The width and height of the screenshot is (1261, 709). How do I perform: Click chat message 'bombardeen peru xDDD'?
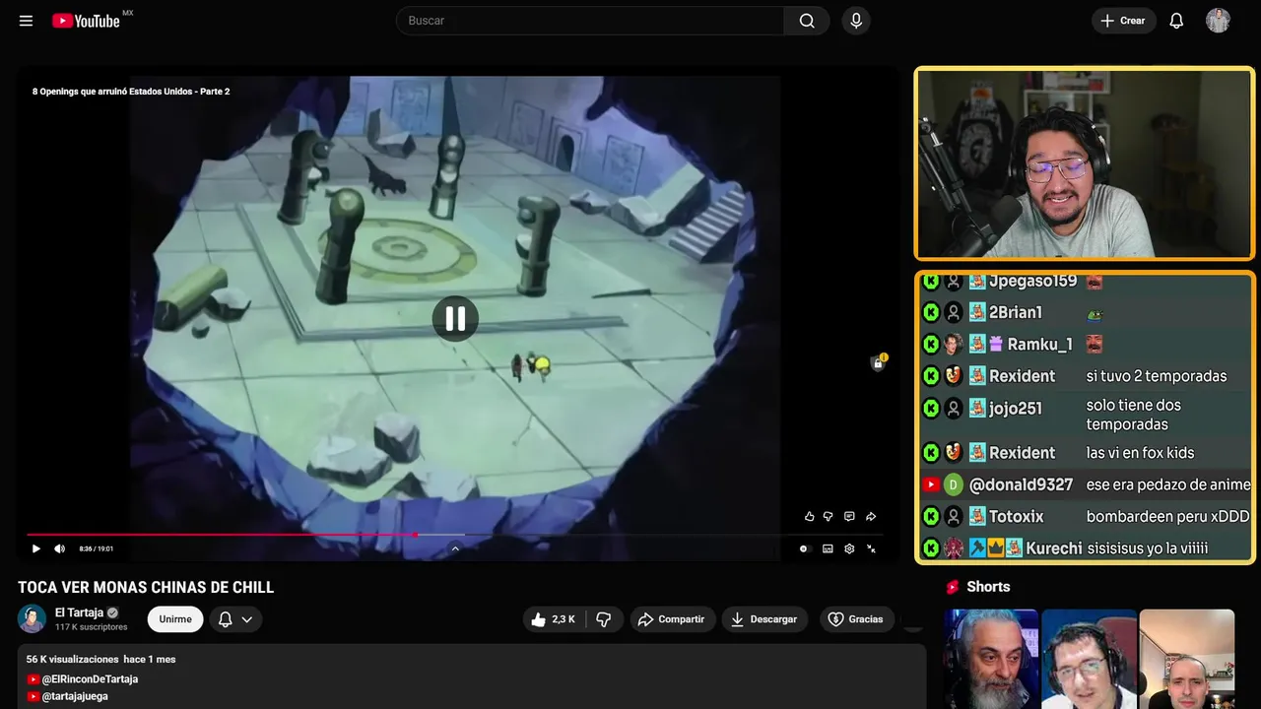(x=1167, y=516)
